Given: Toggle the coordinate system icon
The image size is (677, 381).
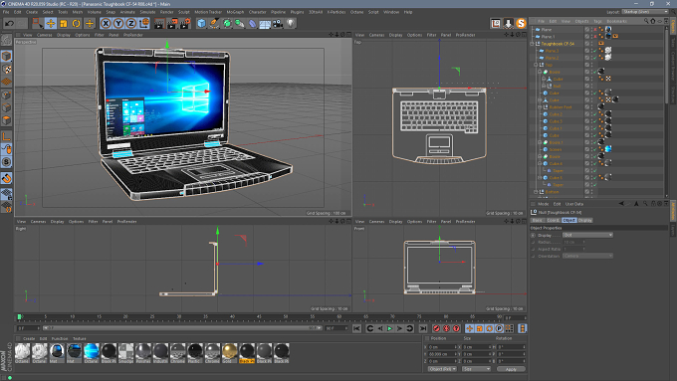Looking at the screenshot, I should [x=144, y=23].
